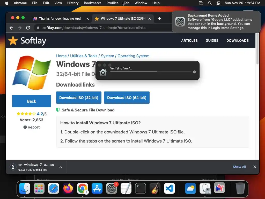Open TextEdit from the dock

(x=126, y=188)
